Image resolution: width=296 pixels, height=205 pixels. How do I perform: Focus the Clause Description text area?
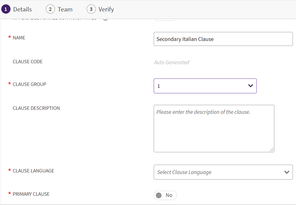coord(213,129)
